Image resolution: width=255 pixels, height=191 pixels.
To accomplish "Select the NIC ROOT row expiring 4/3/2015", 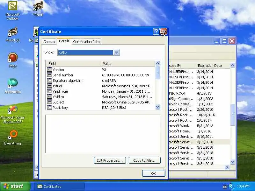I will coord(199,93).
